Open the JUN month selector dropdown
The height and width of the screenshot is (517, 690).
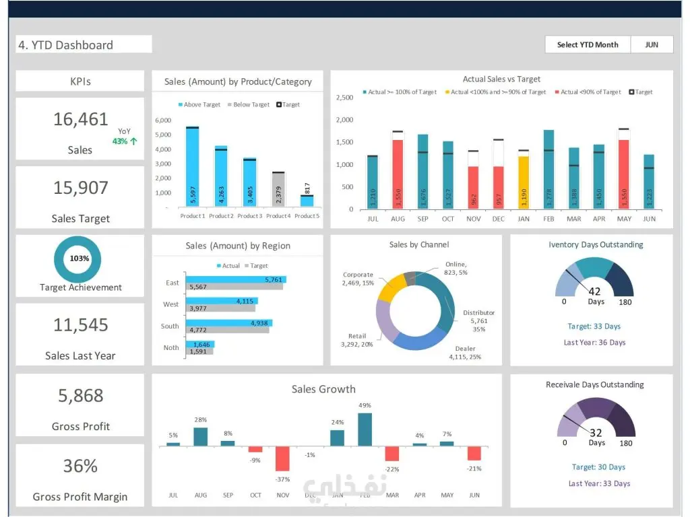click(x=652, y=44)
